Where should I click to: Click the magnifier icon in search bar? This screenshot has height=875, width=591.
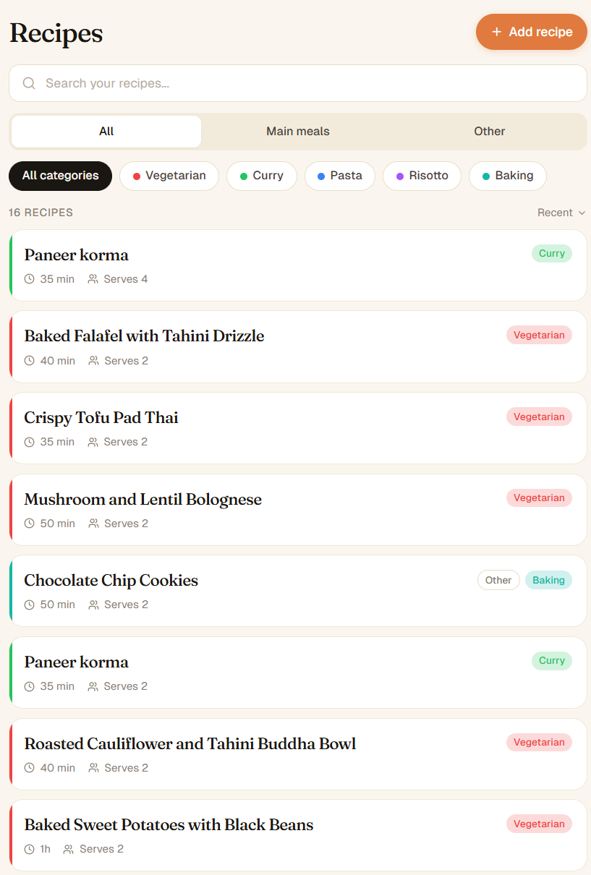point(29,83)
